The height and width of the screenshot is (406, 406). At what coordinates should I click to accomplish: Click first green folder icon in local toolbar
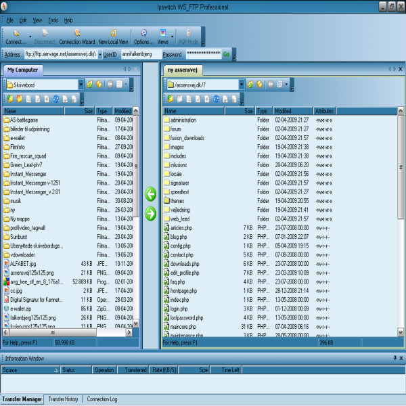(x=10, y=99)
